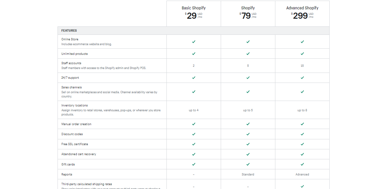Image resolution: width=382 pixels, height=189 pixels.
Task: Click Shopify plan 24/7 support checkmark
Action: 248,78
